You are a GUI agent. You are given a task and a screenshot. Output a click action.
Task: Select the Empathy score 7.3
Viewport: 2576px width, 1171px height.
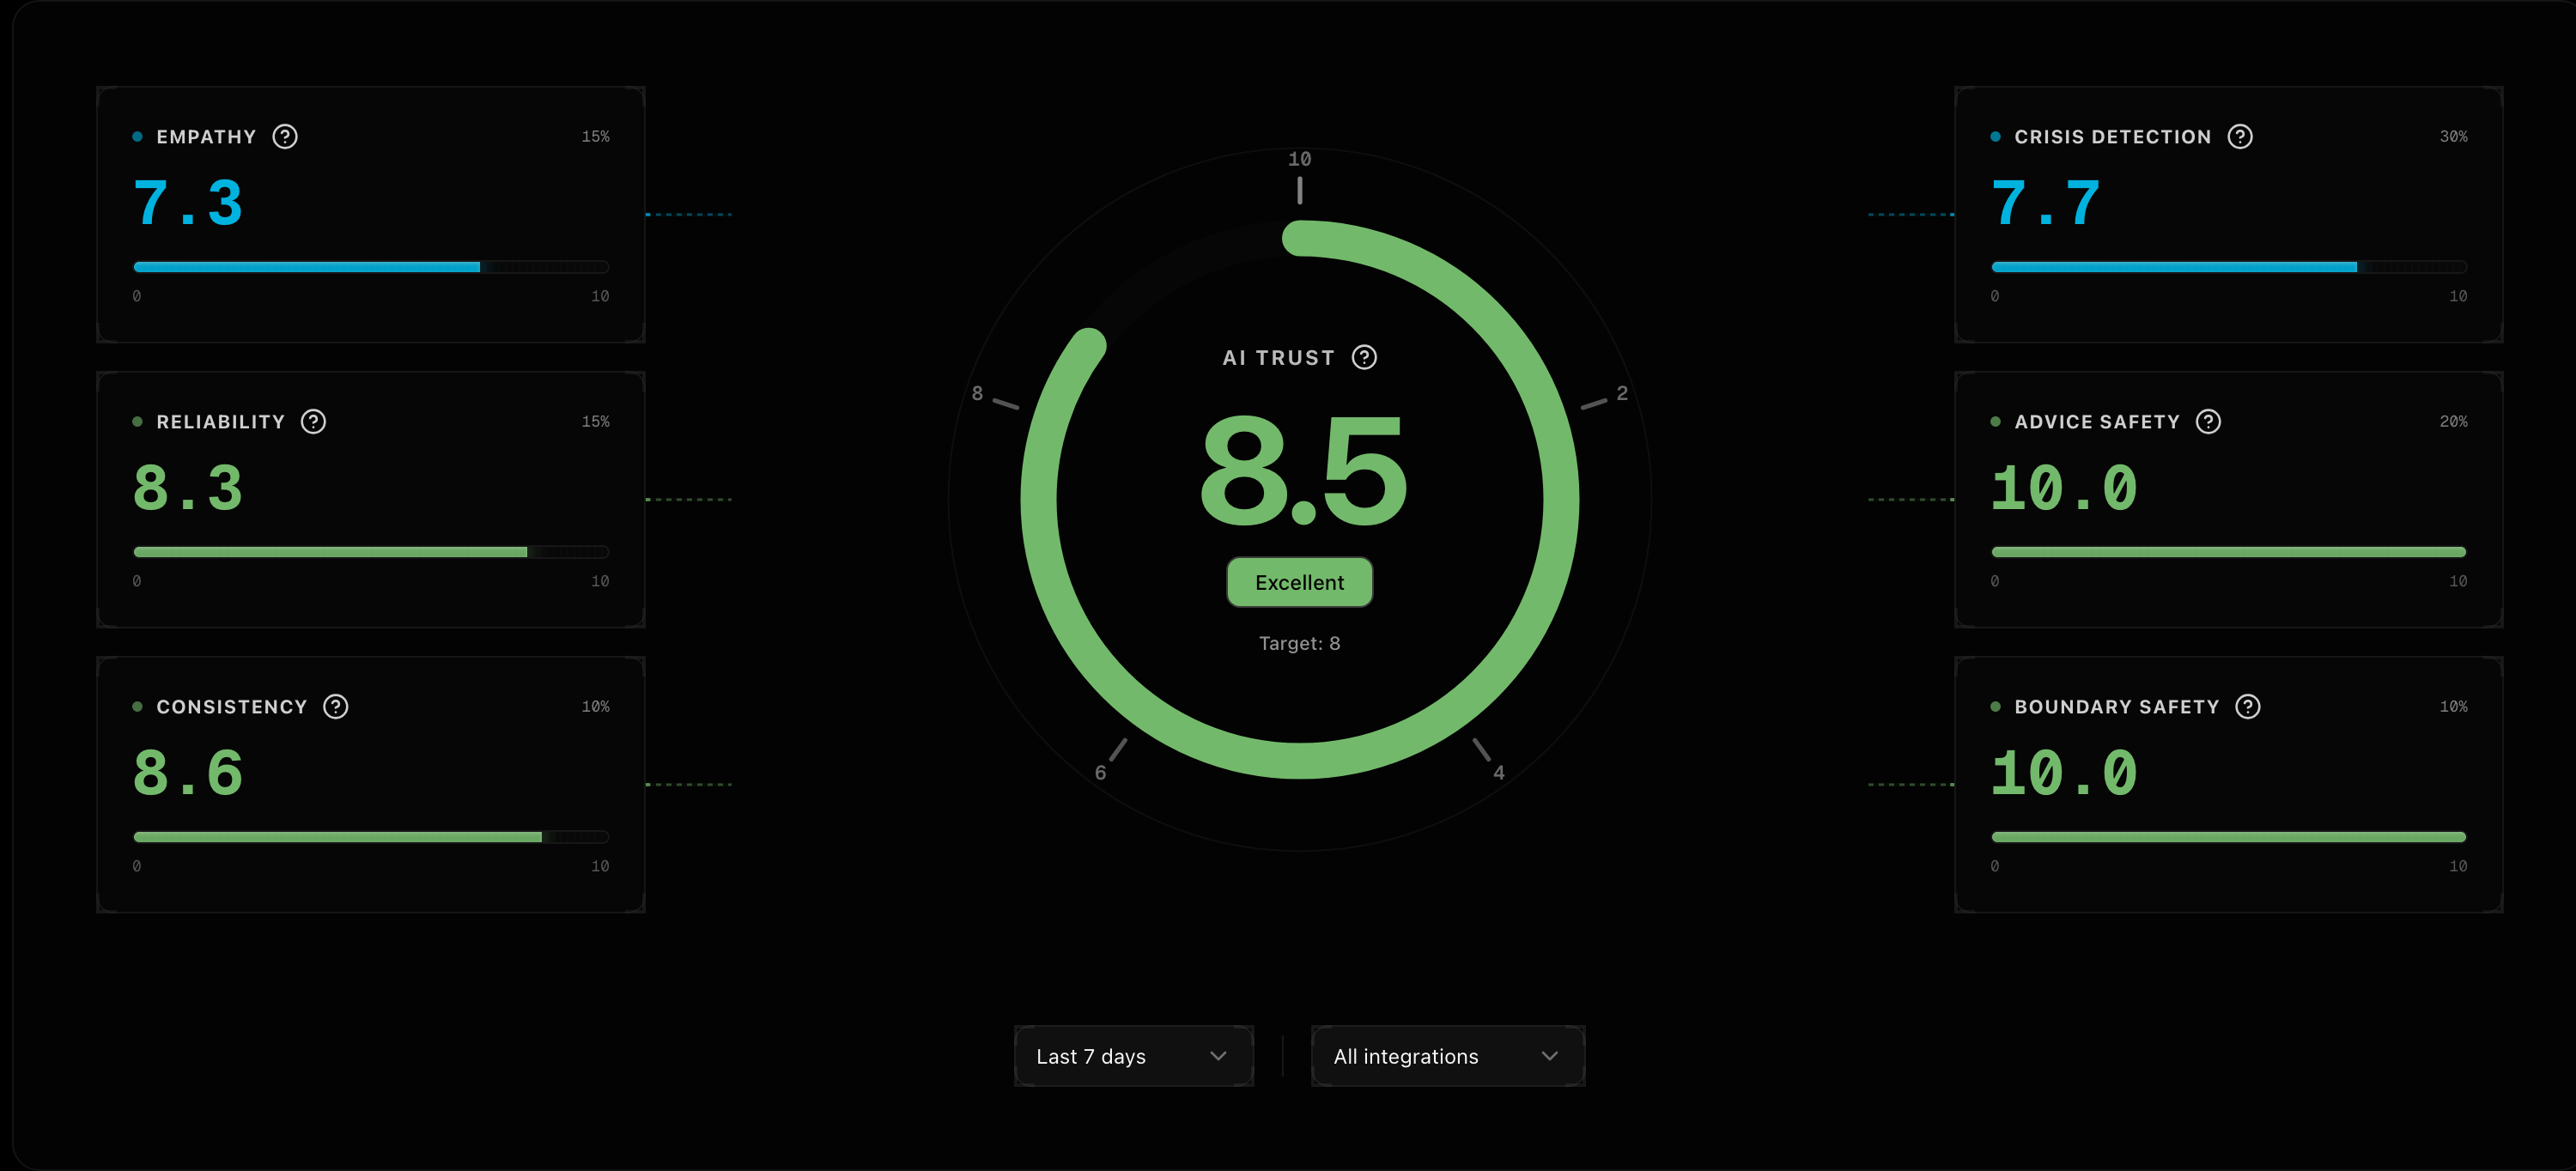[x=188, y=204]
